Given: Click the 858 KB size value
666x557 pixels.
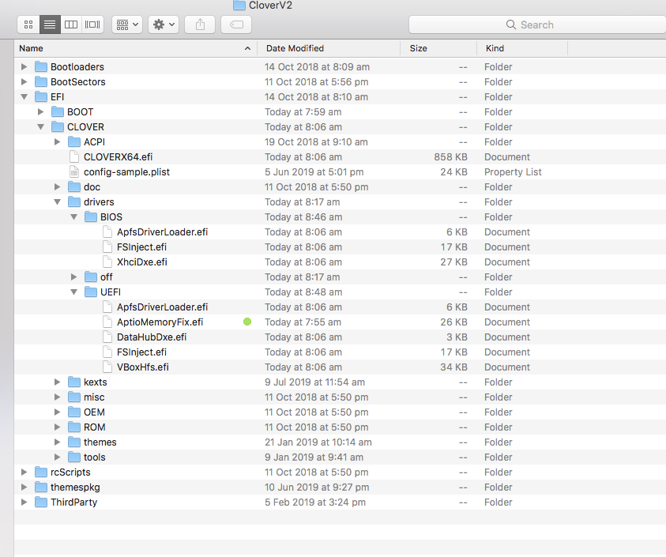Looking at the screenshot, I should click(x=450, y=156).
